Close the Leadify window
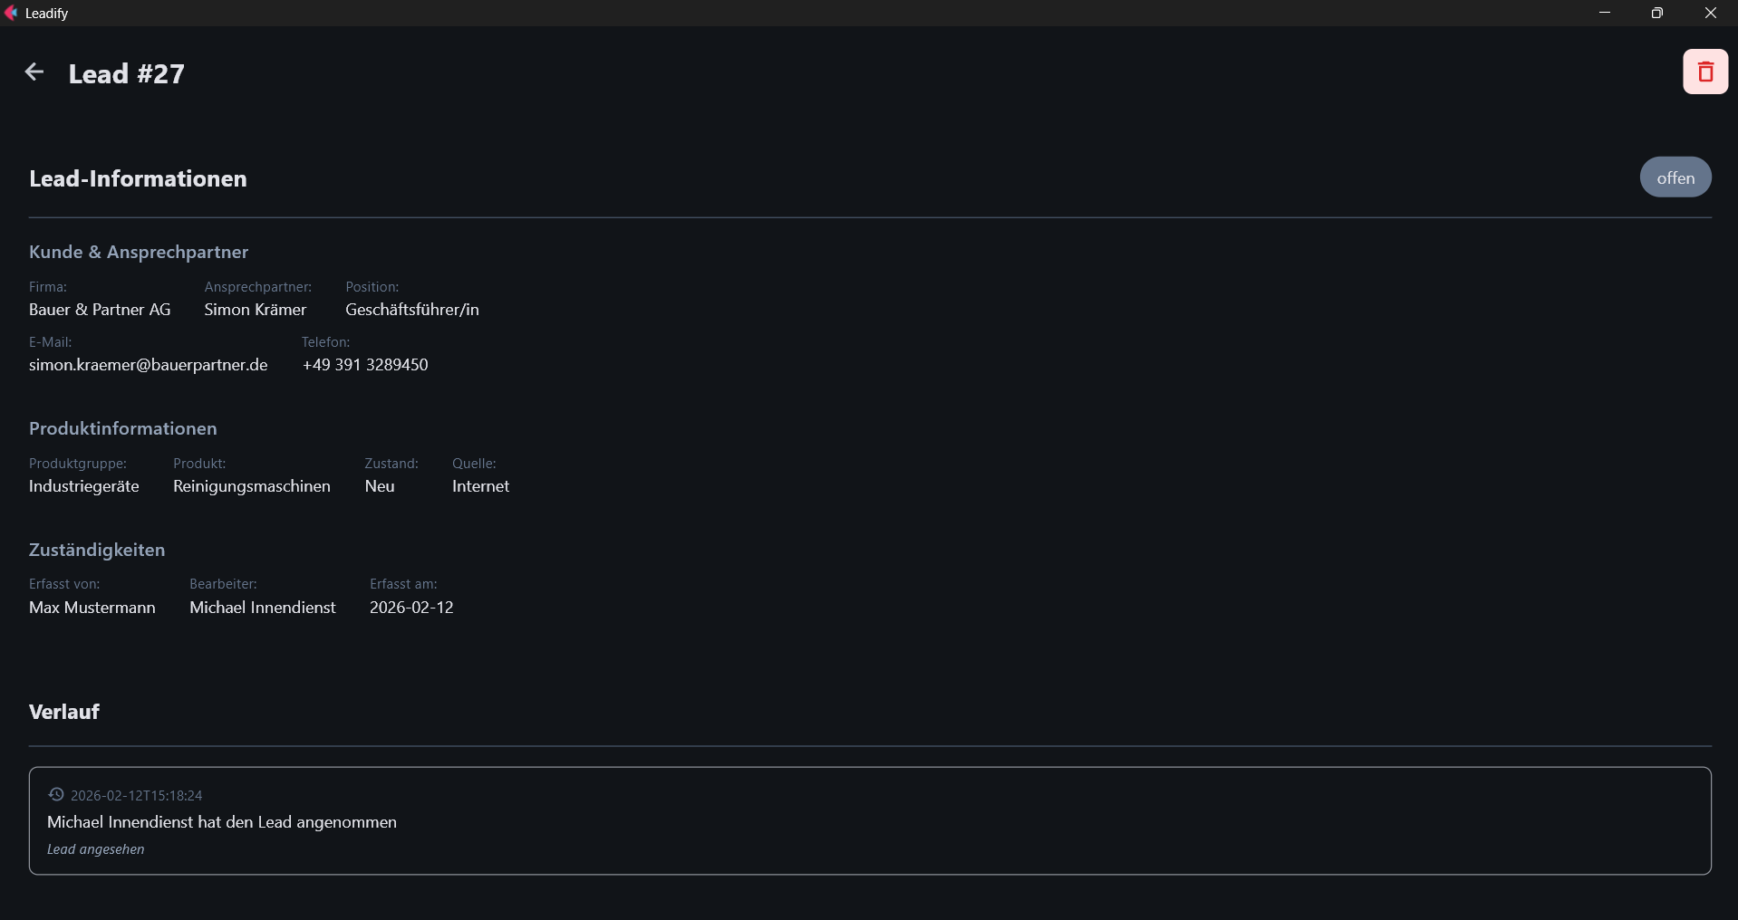 point(1710,13)
